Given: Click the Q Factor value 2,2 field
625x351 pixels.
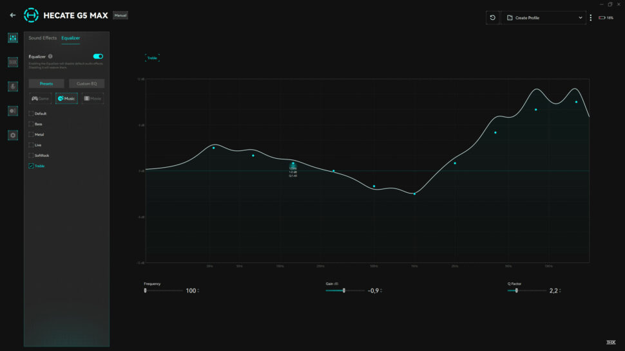Looking at the screenshot, I should coord(553,291).
